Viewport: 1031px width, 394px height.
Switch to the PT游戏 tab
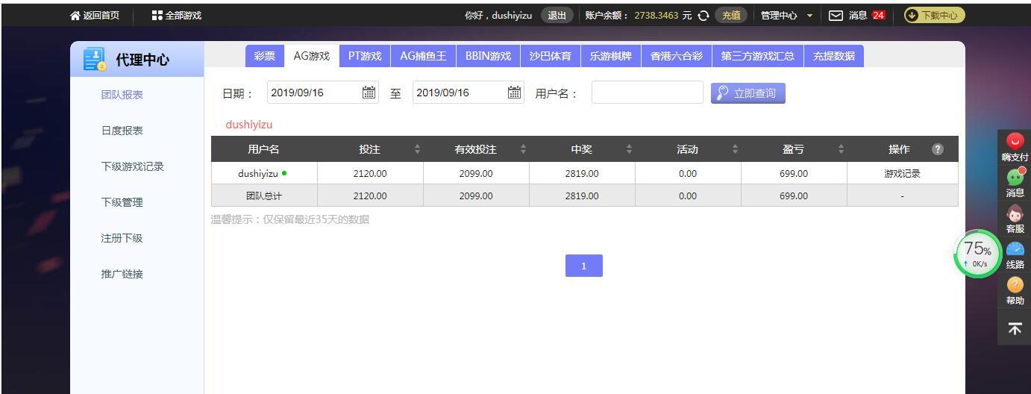point(365,56)
